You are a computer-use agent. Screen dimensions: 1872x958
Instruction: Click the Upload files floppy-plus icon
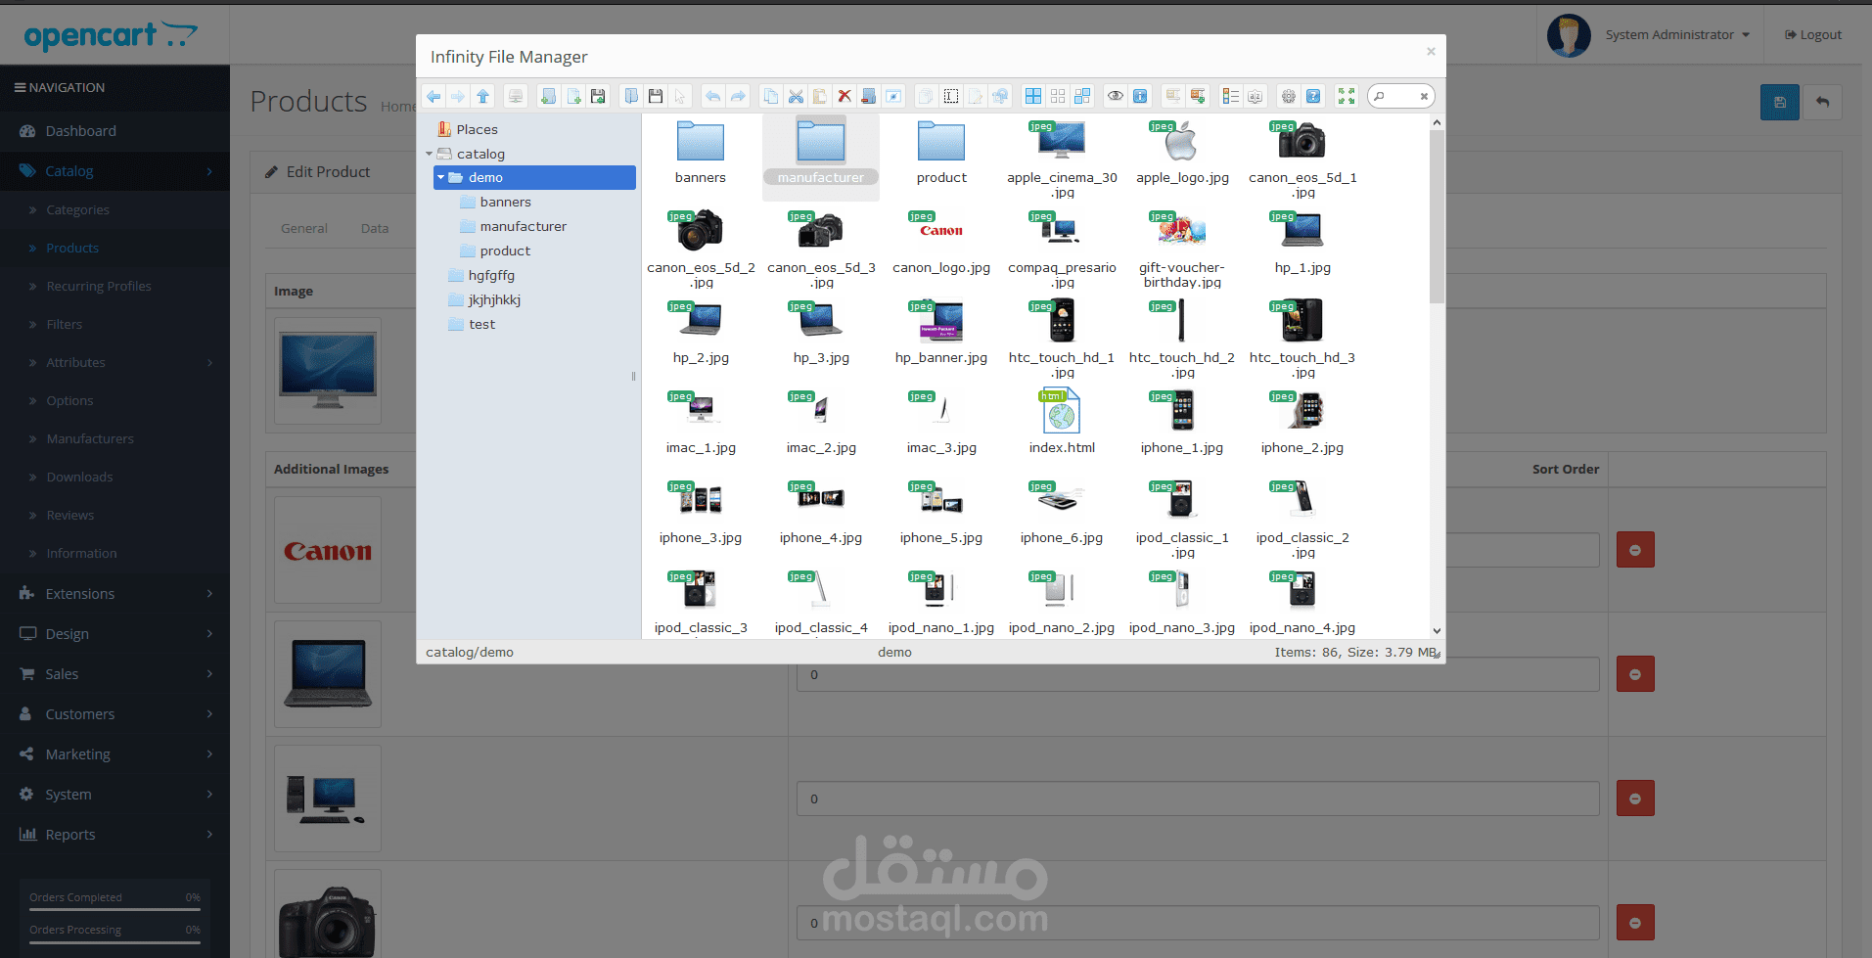pos(598,96)
